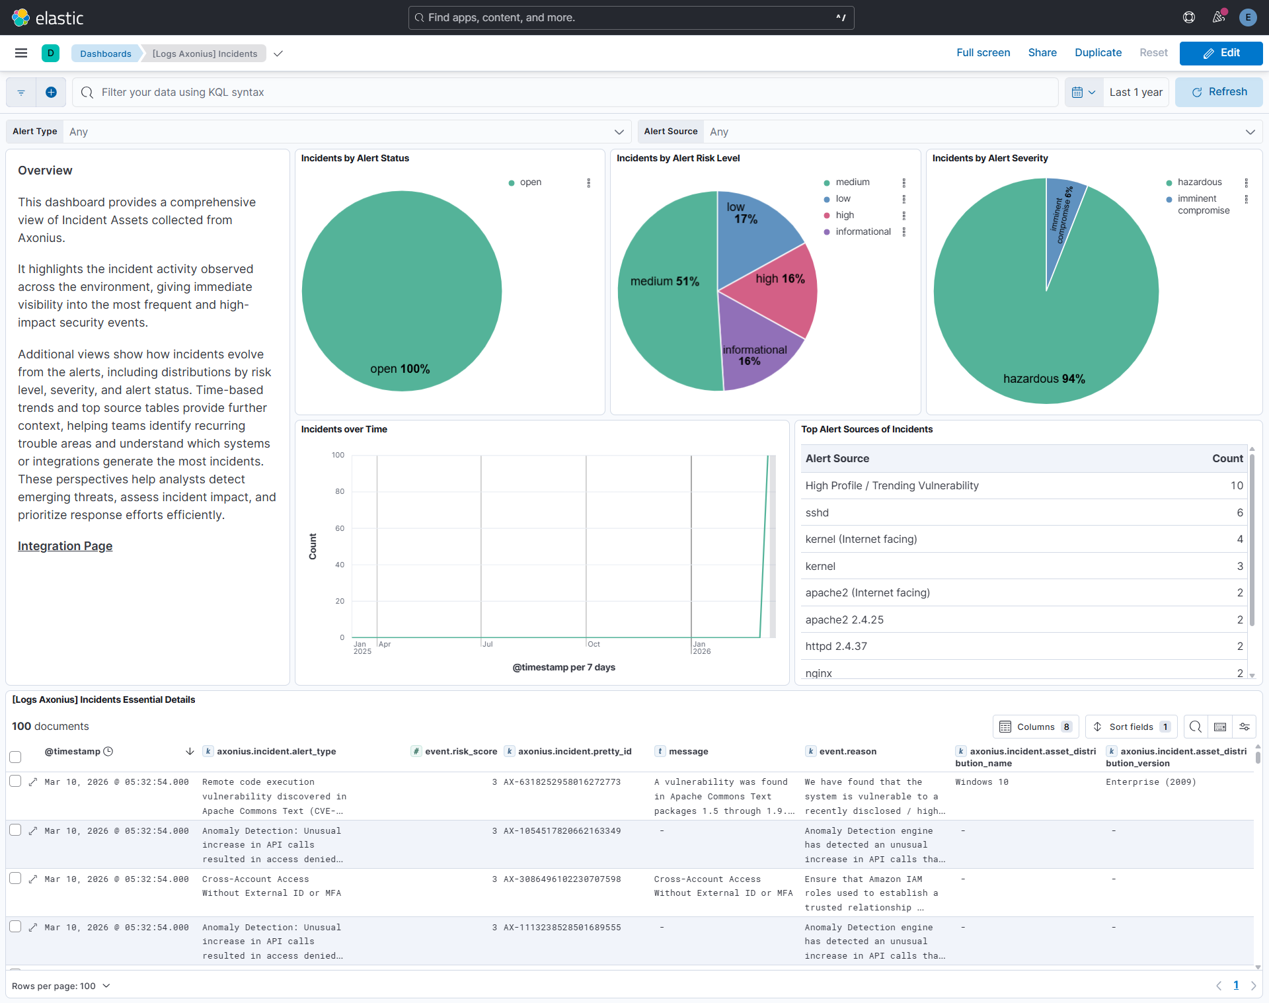Click Reset in top menu

pos(1153,53)
